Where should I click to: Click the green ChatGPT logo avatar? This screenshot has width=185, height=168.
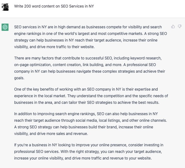click(5, 27)
